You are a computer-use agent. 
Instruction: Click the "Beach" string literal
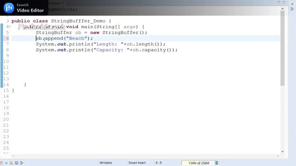pos(77,38)
